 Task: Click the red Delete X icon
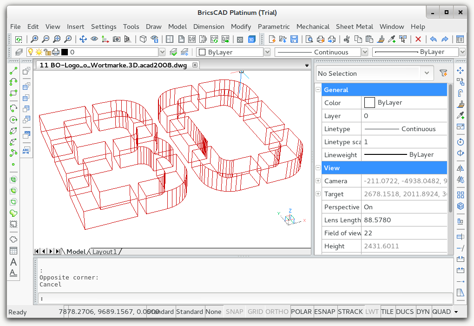coord(418,40)
